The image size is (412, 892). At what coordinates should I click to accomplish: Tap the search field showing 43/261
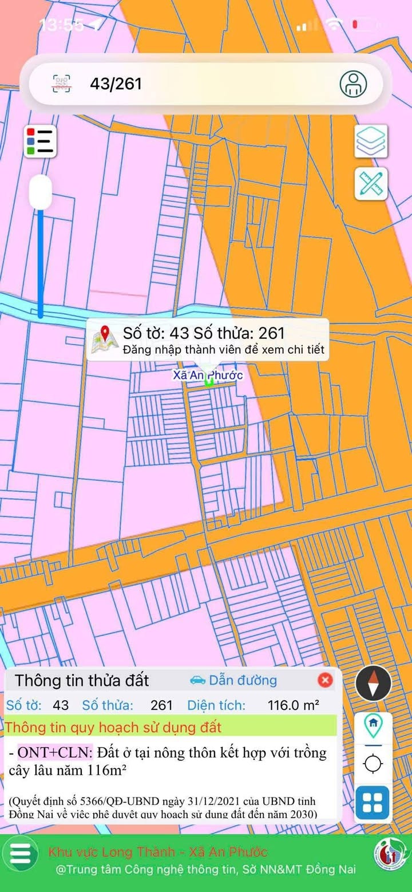206,84
